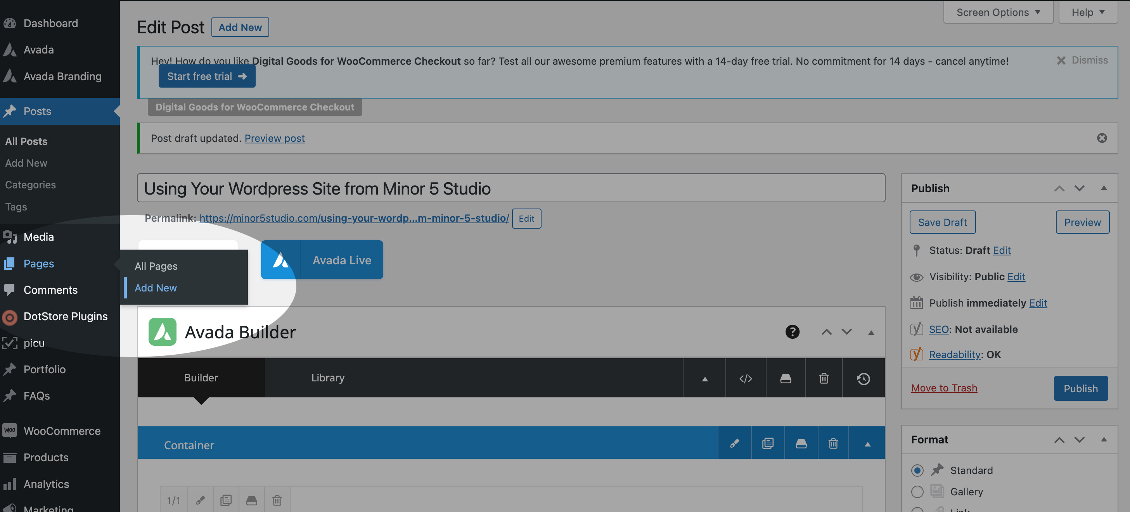Screen dimensions: 1130x512
Task: Click Save Draft button
Action: (942, 222)
